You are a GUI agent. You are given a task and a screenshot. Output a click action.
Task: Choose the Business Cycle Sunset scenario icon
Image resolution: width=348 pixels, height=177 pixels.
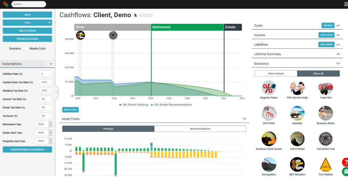click(269, 139)
